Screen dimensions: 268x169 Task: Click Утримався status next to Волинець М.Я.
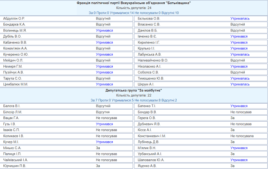[104, 30]
